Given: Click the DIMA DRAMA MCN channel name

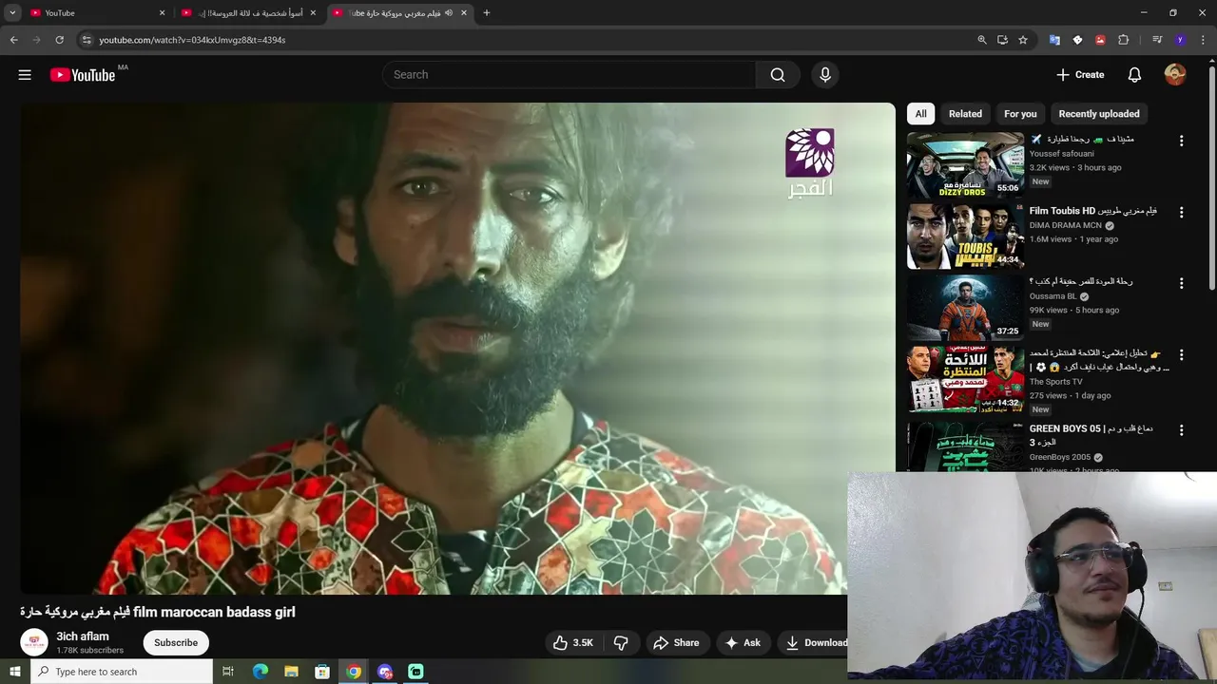Looking at the screenshot, I should click(x=1065, y=226).
